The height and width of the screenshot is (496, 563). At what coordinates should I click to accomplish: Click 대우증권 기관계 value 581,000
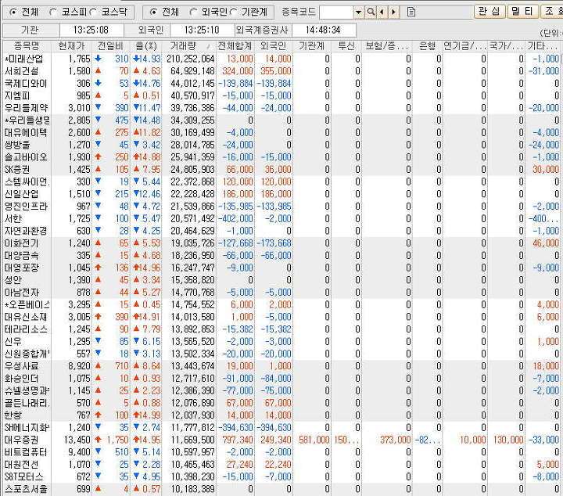[x=314, y=440]
